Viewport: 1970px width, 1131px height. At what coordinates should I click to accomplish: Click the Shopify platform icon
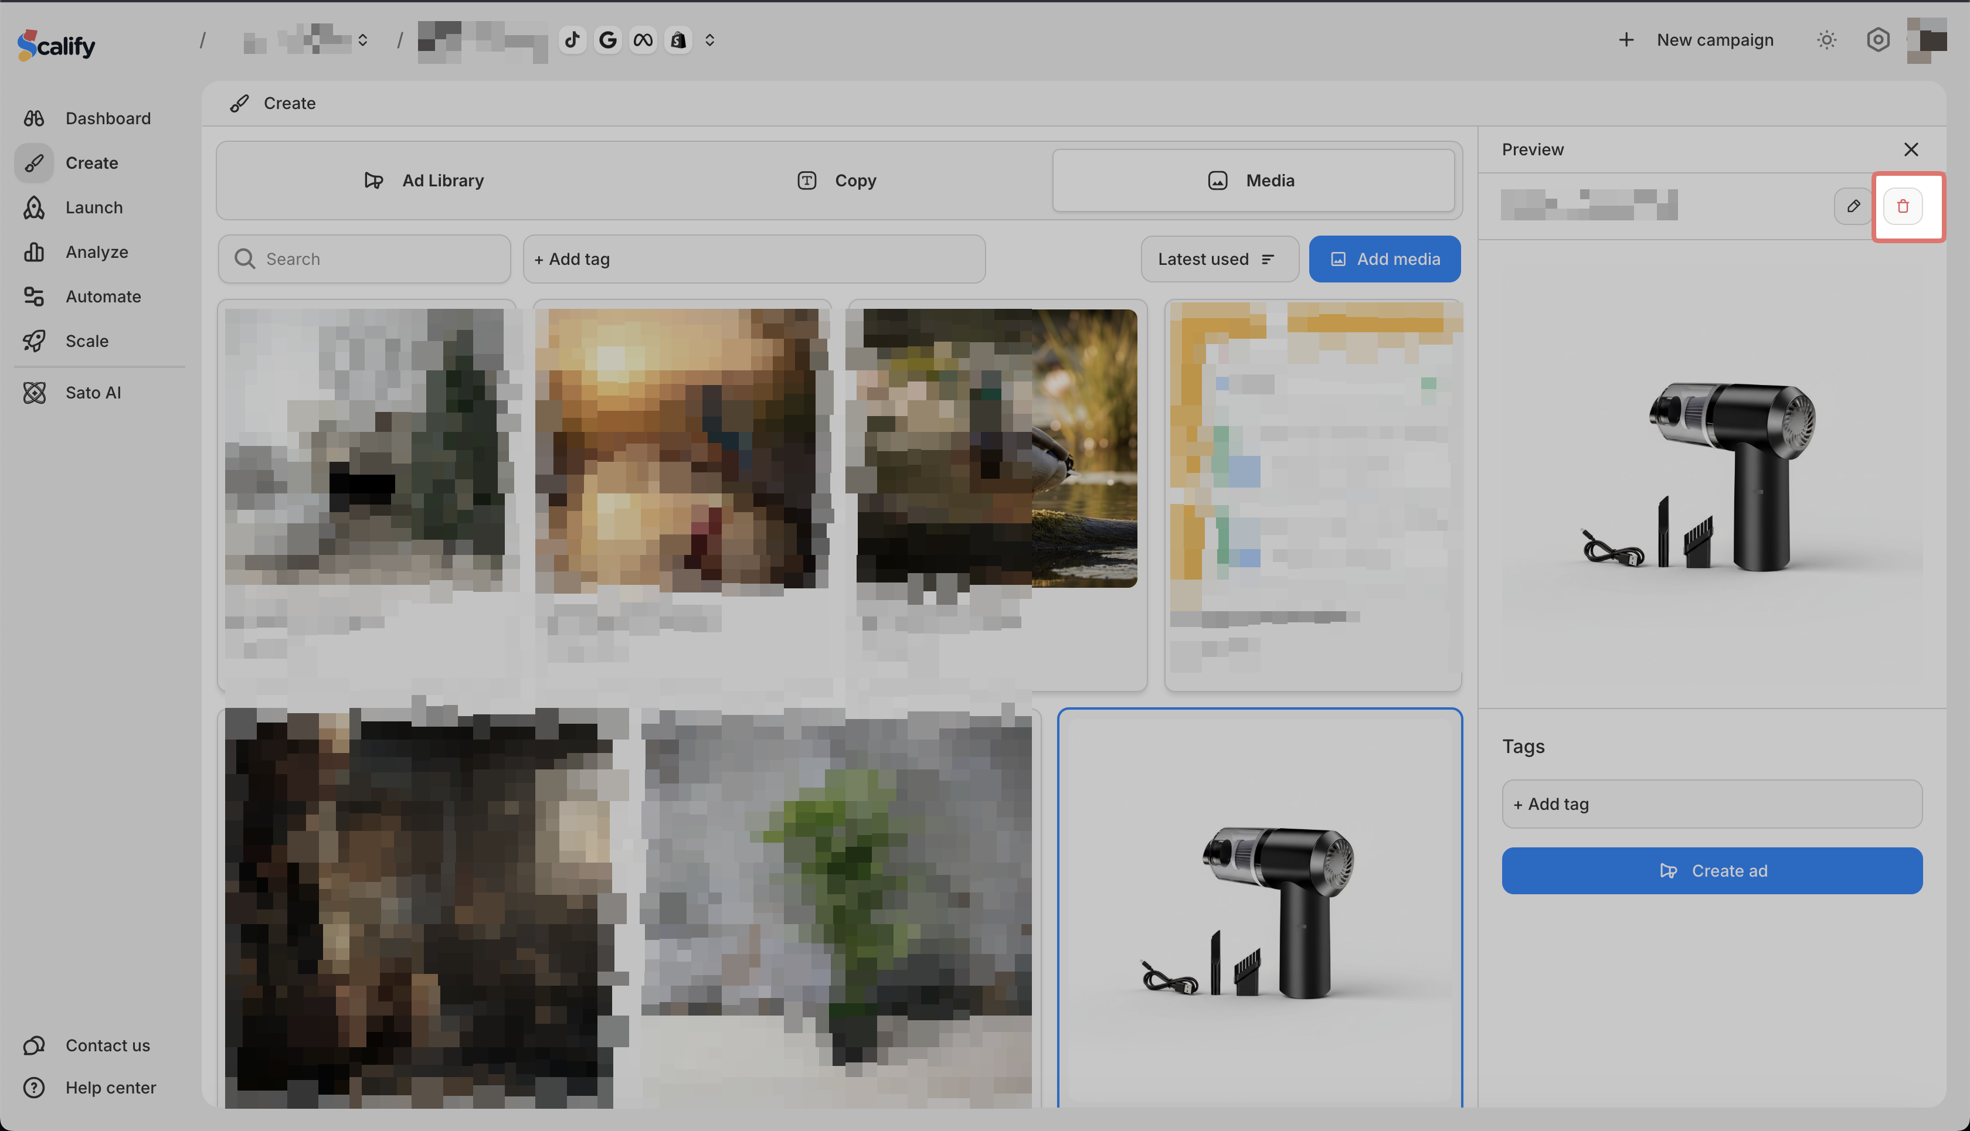pyautogui.click(x=678, y=40)
